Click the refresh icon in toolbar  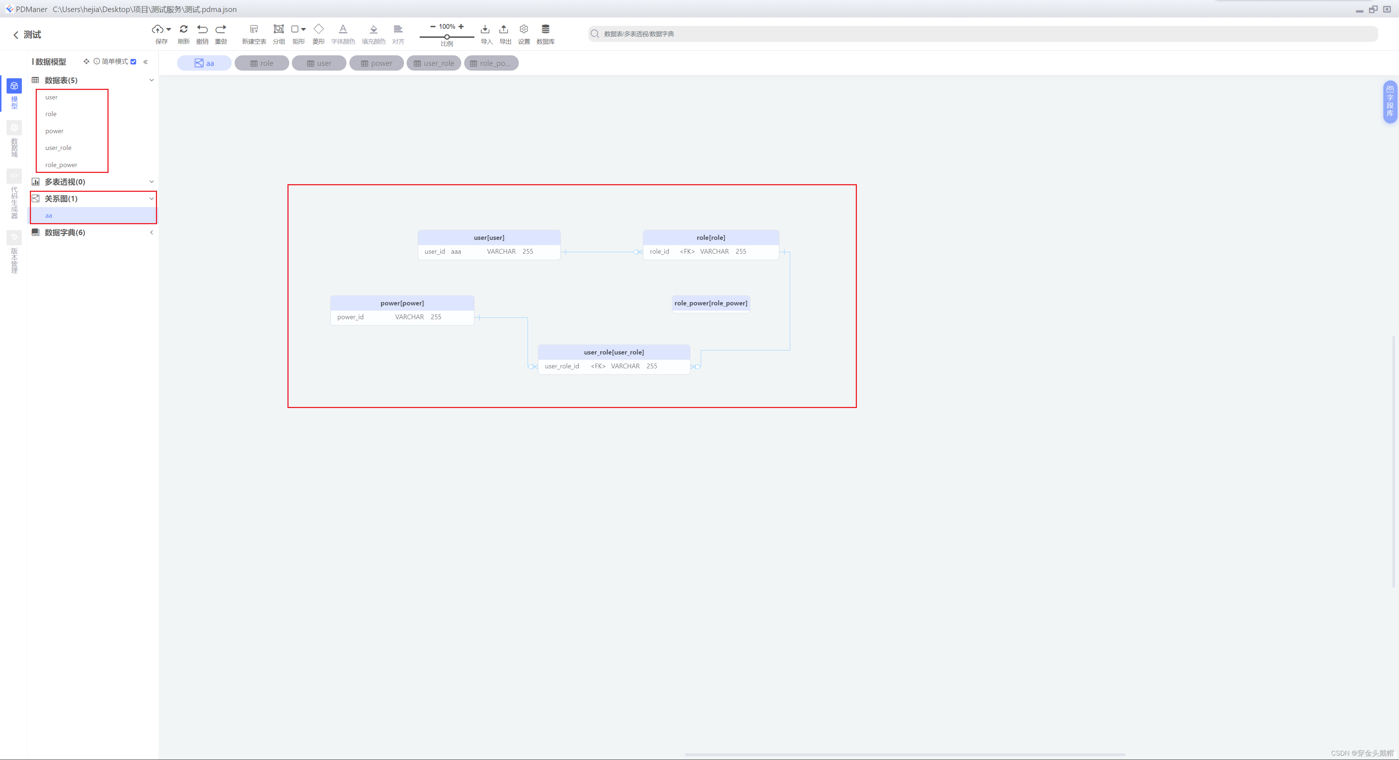pyautogui.click(x=184, y=29)
